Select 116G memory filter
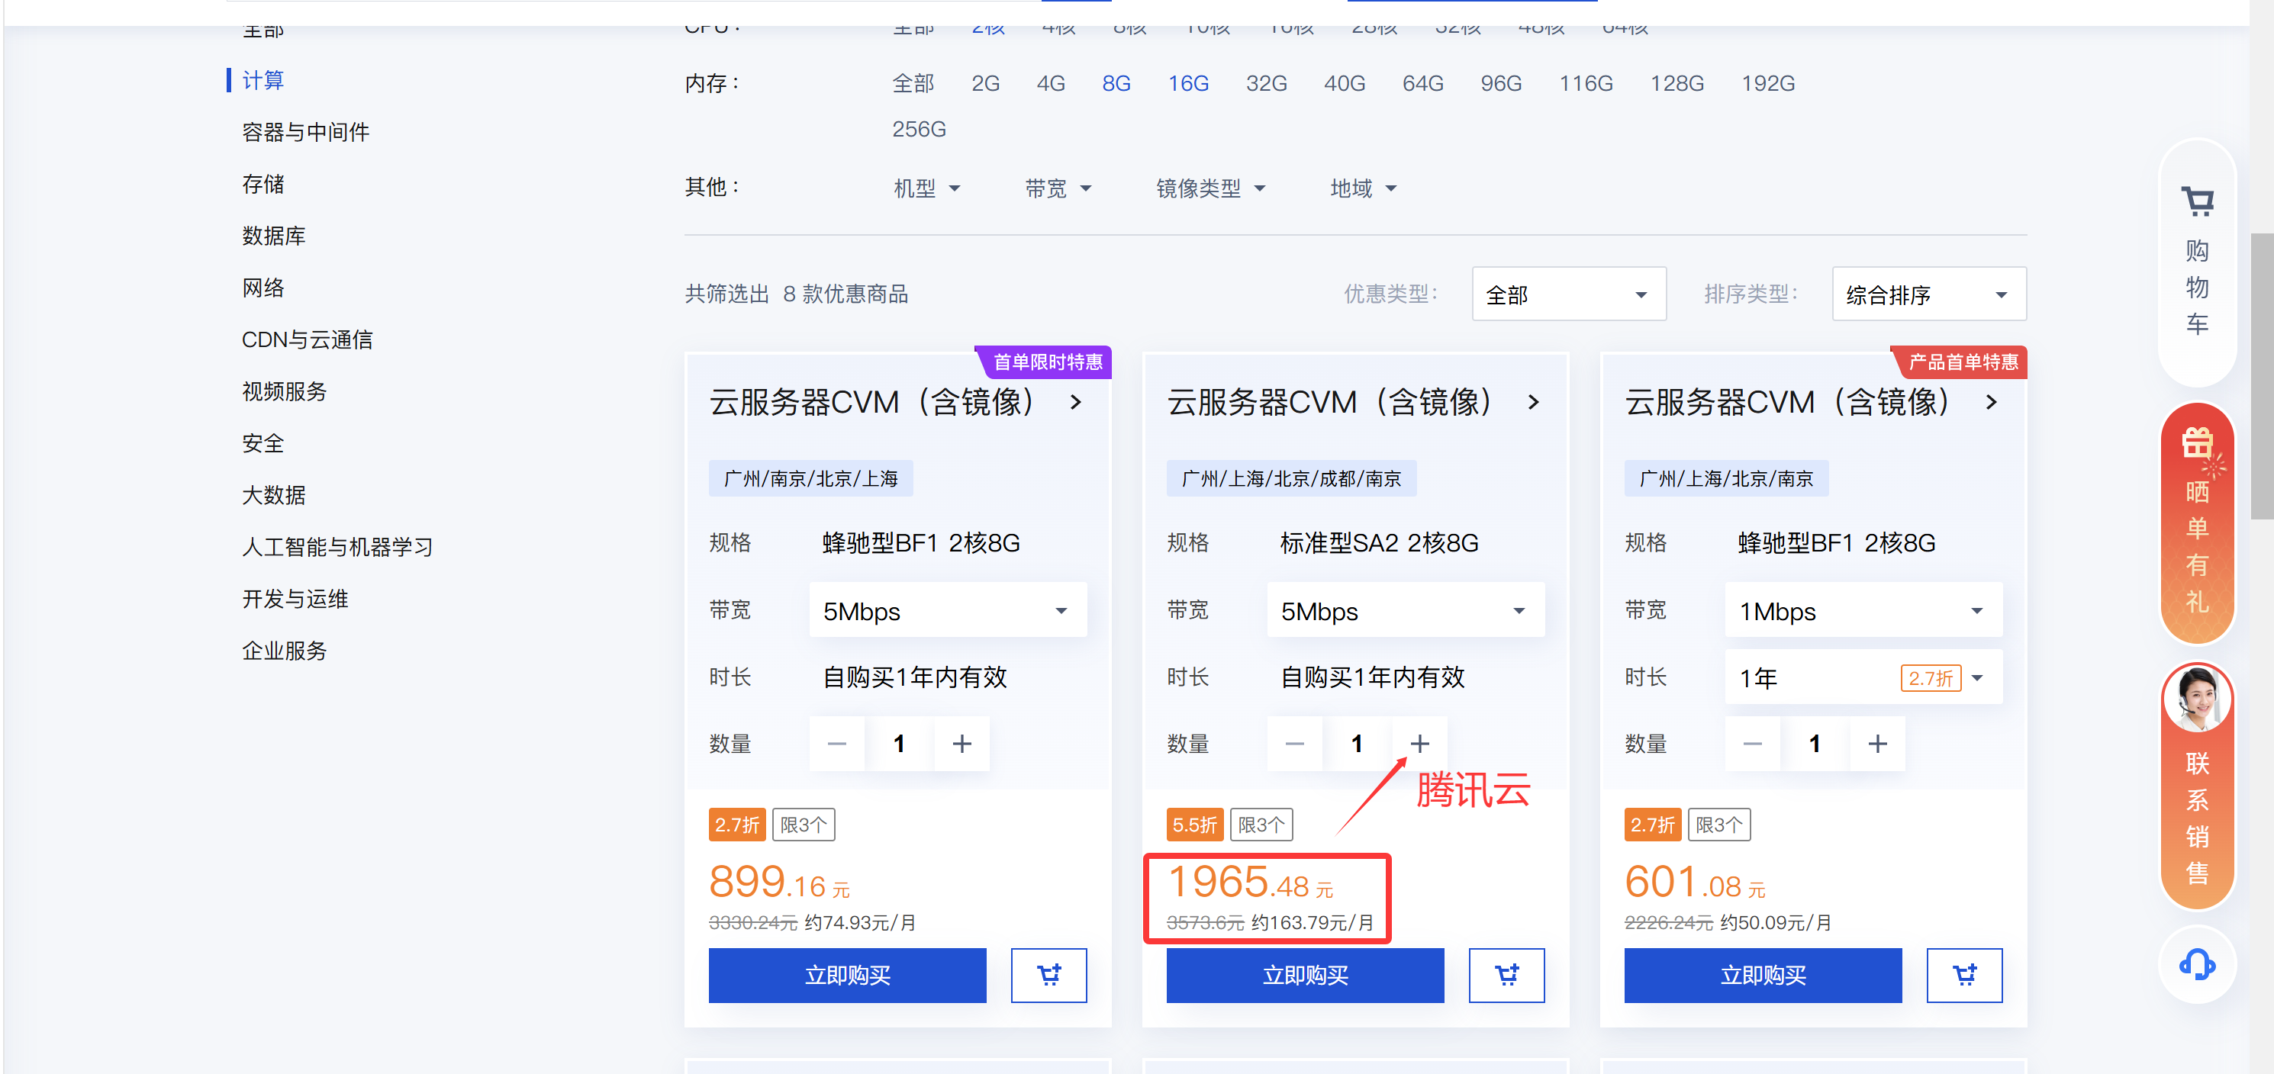Screen dimensions: 2274x1074 tap(1586, 84)
